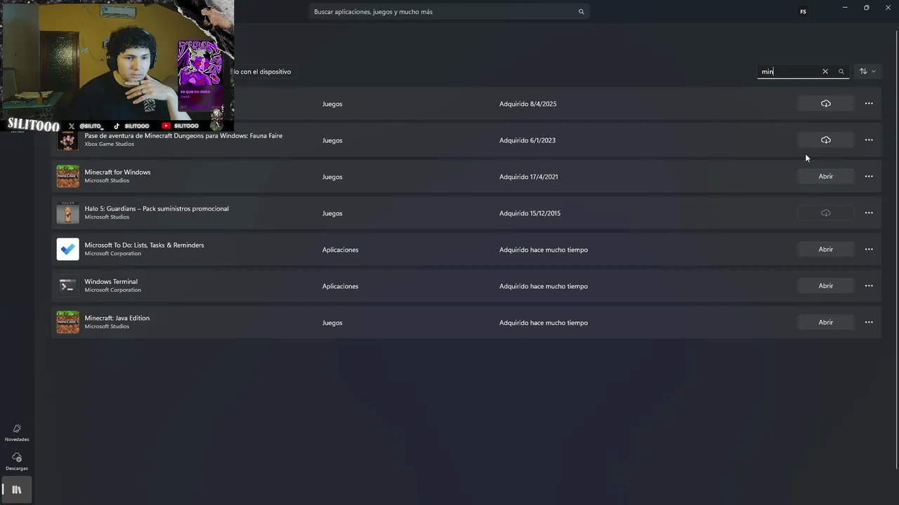Click 'Adquirido 15/12/2015' date text
Viewport: 899px width, 505px height.
coord(530,213)
